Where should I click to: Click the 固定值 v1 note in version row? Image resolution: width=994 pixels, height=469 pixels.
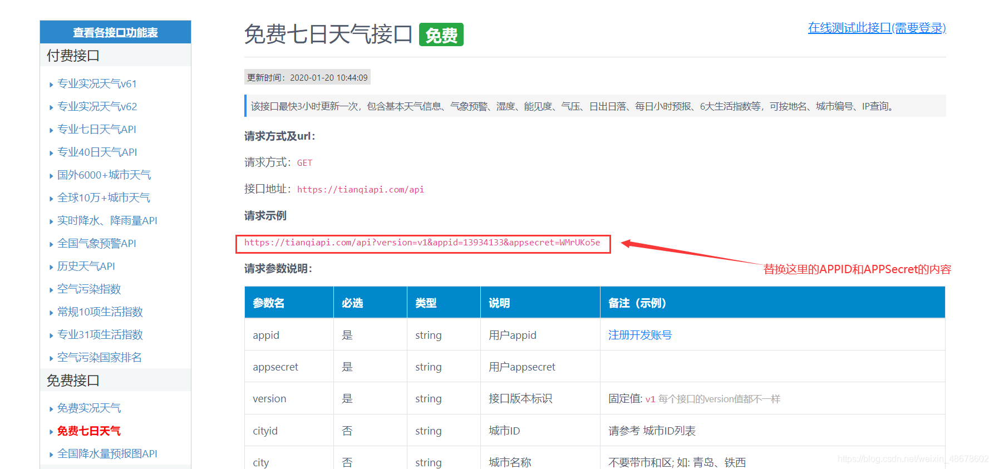[x=694, y=398]
